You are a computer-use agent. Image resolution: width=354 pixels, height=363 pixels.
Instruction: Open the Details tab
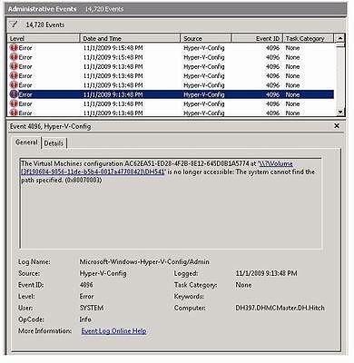pyautogui.click(x=54, y=143)
